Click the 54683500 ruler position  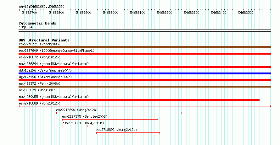click(x=246, y=13)
